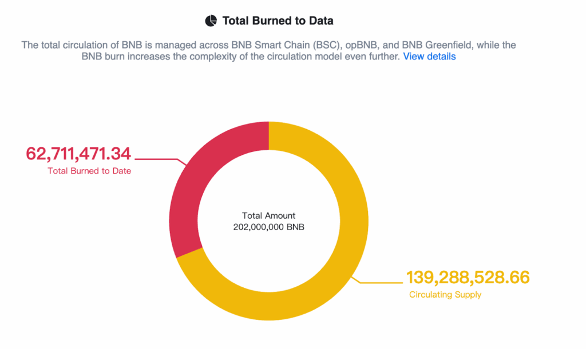Viewport: 586px width, 349px height.
Task: Open the View details link
Action: click(429, 57)
